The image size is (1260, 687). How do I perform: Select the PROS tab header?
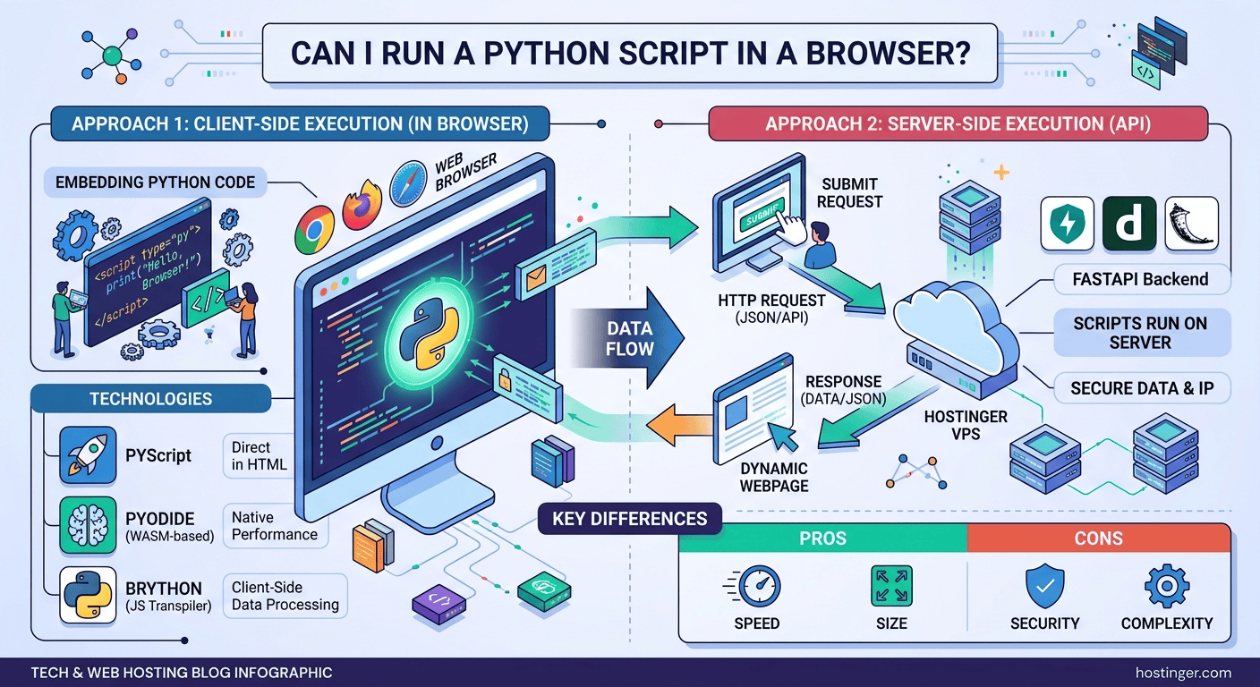(x=822, y=539)
